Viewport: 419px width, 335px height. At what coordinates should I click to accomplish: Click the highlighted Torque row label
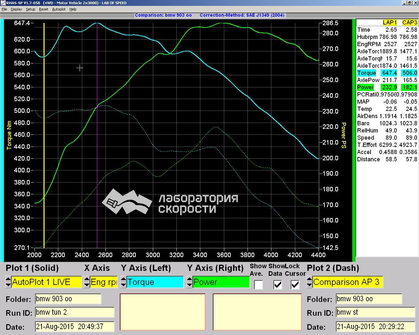366,73
